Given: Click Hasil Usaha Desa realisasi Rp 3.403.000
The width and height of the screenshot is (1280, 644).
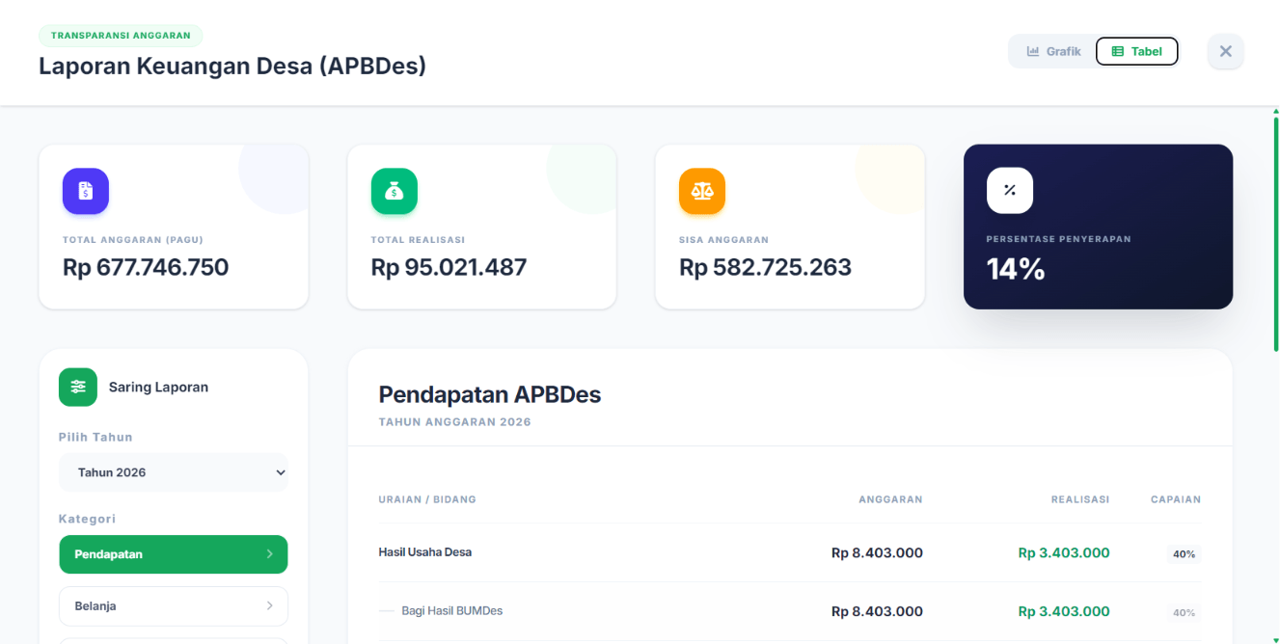Looking at the screenshot, I should (x=1064, y=553).
